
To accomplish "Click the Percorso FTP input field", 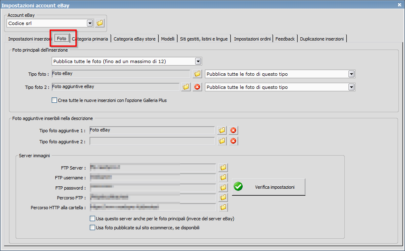I will click(152, 198).
